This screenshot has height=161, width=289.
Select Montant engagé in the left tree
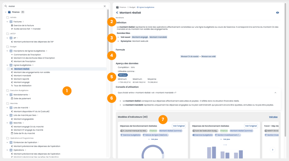(x=22, y=82)
